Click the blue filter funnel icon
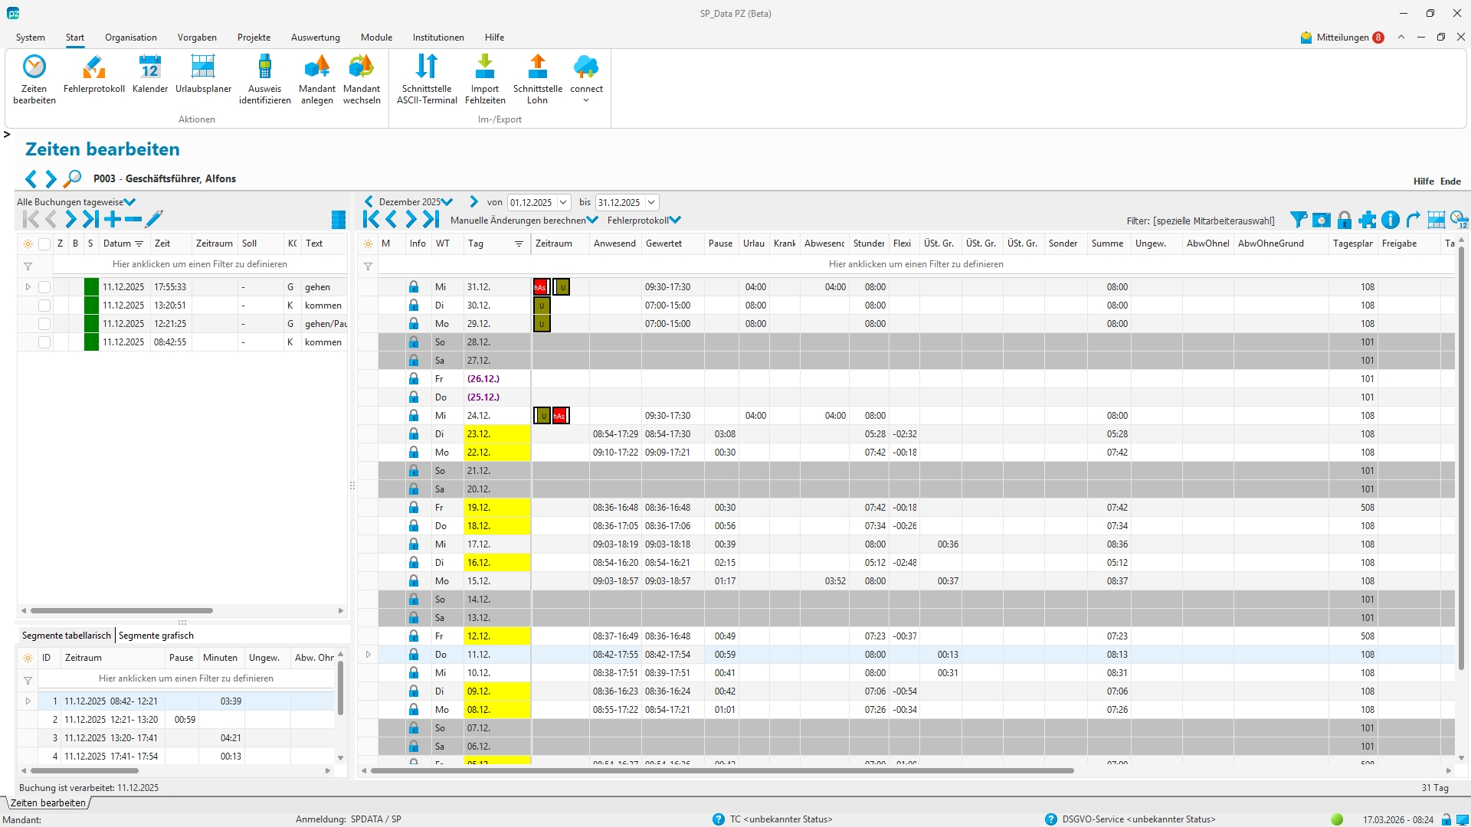The width and height of the screenshot is (1471, 827). 1298,221
